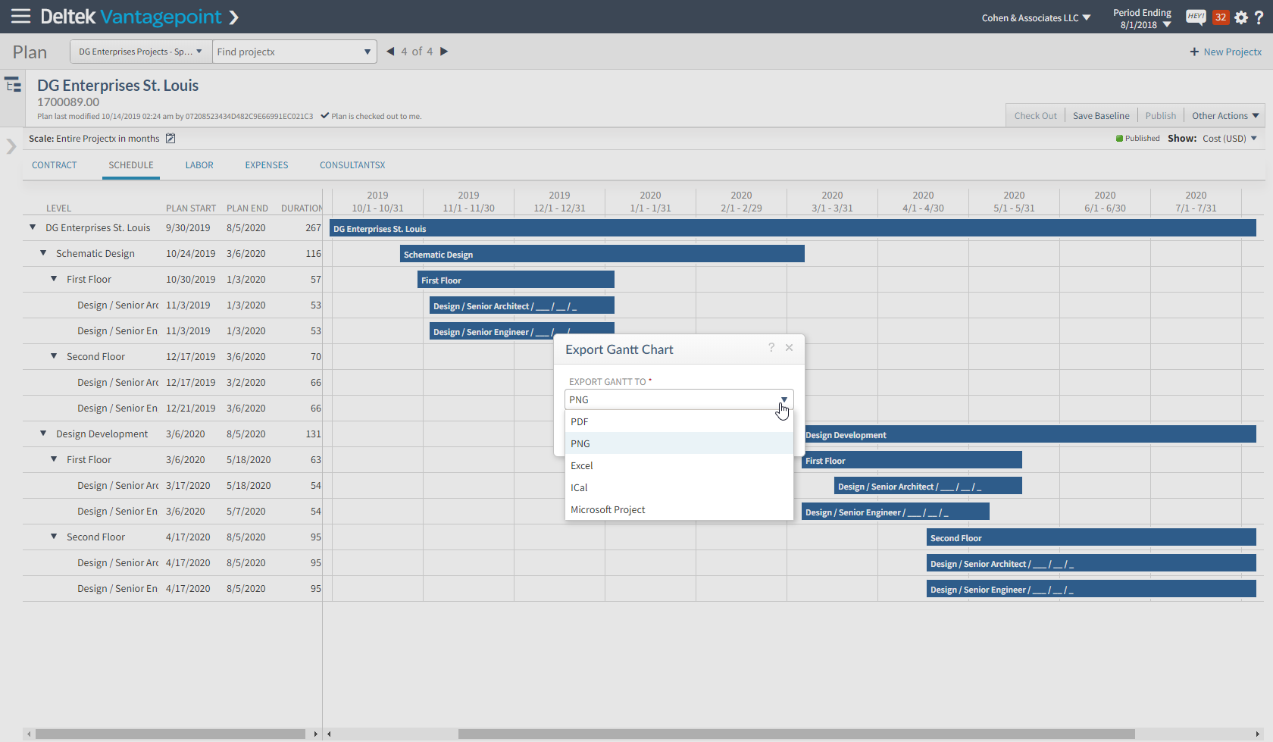
Task: Switch to the Expenses tab
Action: pos(267,165)
